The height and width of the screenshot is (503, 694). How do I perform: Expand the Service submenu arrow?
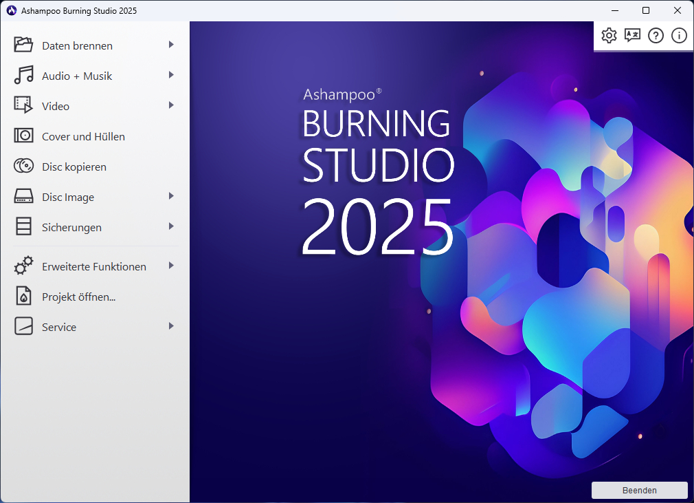[x=171, y=325]
